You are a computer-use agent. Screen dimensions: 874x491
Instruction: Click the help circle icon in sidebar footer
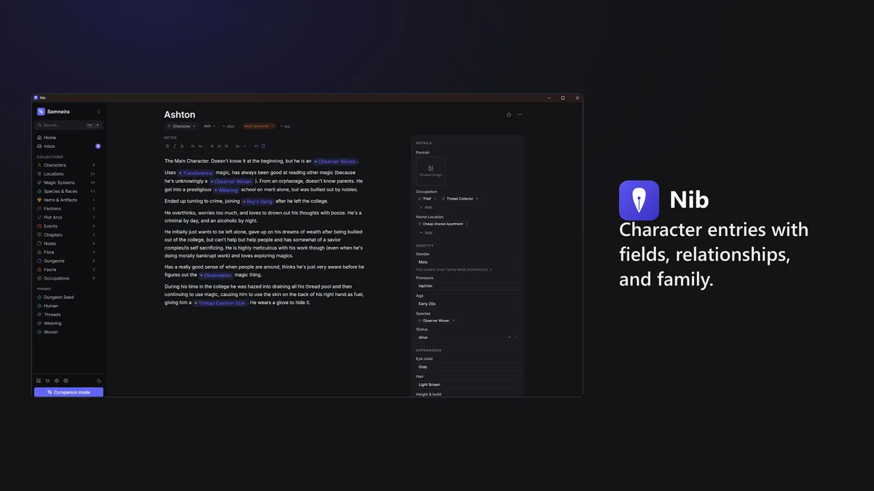66,381
